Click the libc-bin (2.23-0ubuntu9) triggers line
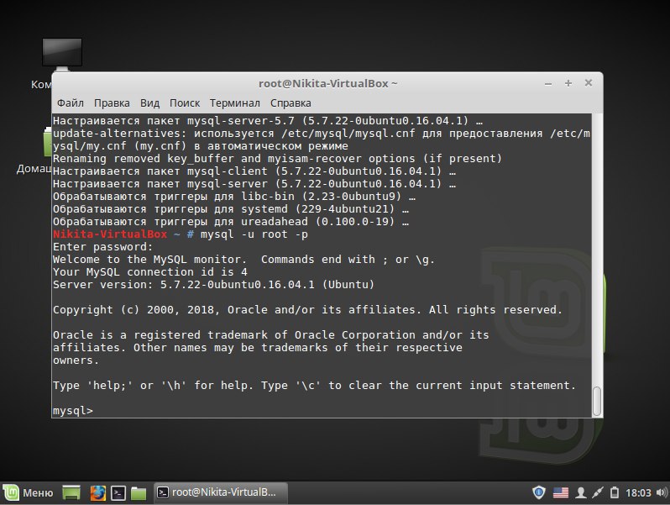The height and width of the screenshot is (505, 670). pos(234,197)
